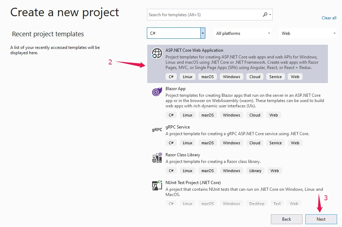Click the Test tag under NUnit Test Project
The width and height of the screenshot is (342, 227).
277,204
